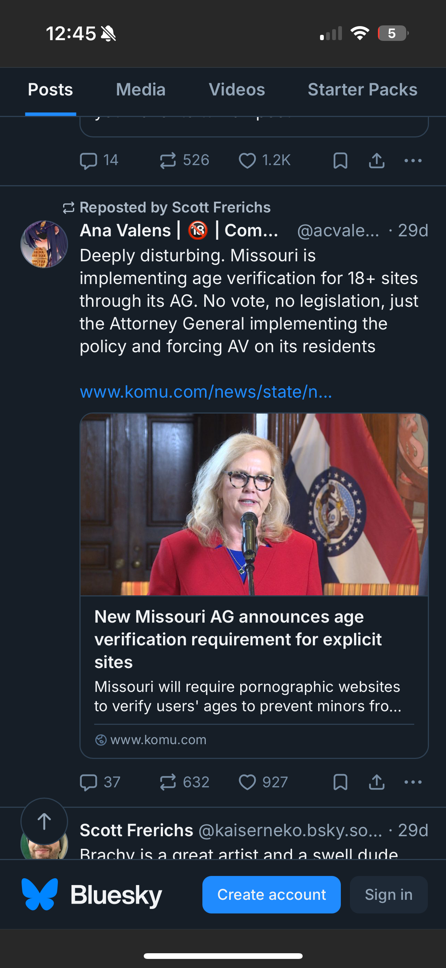Reply to the post with 14 comments
This screenshot has width=446, height=968.
pos(99,161)
